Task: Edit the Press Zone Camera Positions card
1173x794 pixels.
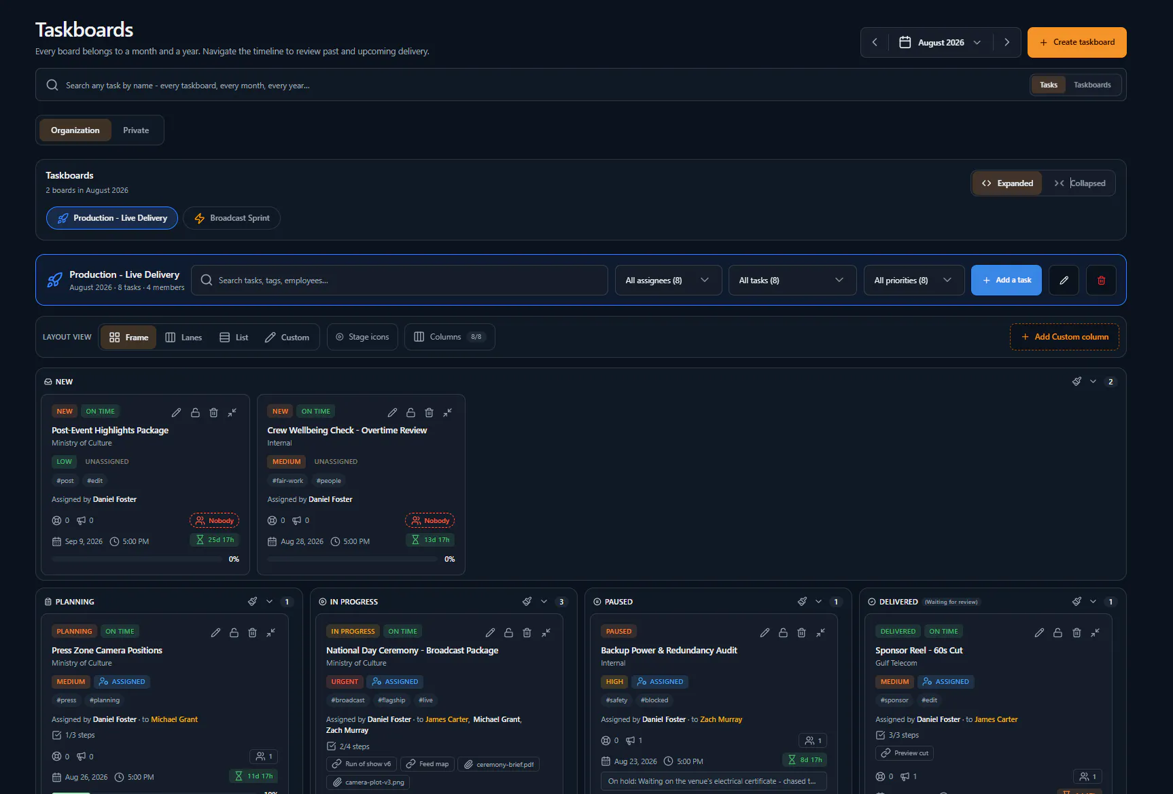Action: click(x=215, y=632)
